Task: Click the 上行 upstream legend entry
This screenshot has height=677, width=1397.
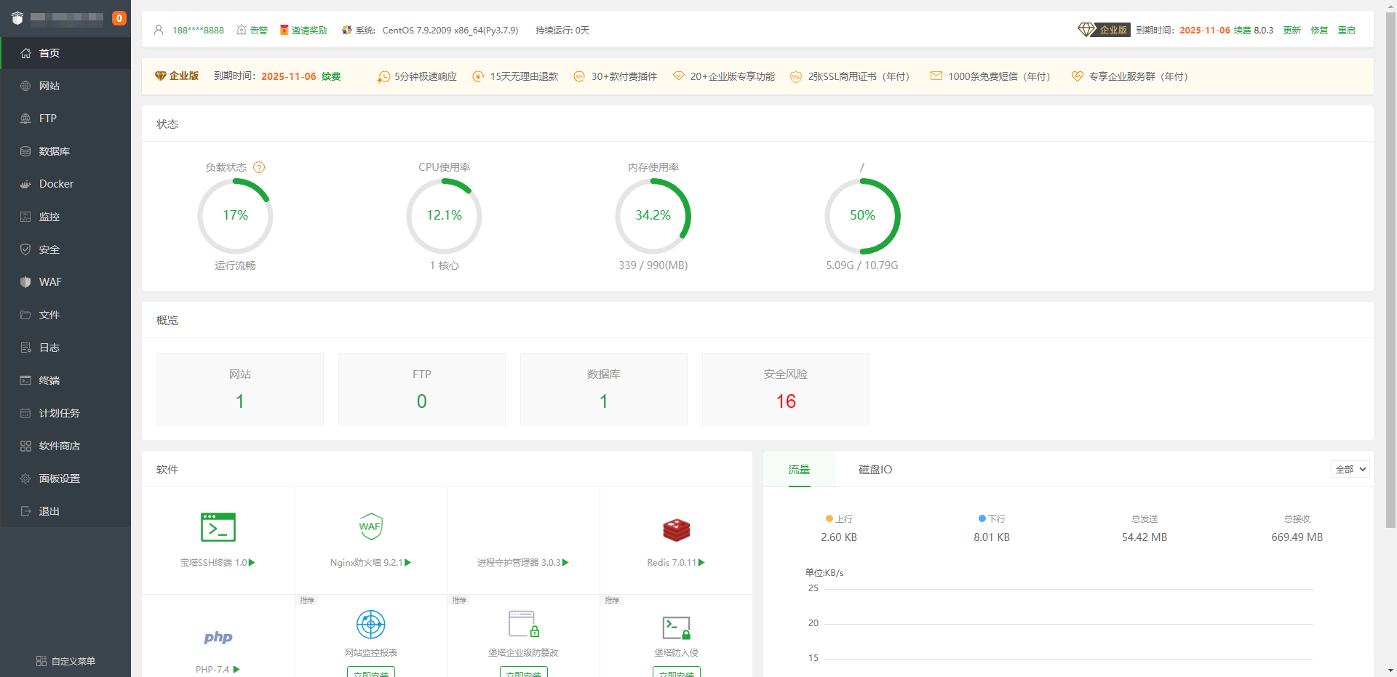Action: pos(839,519)
